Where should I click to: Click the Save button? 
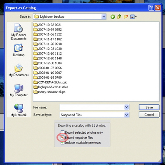(149, 107)
